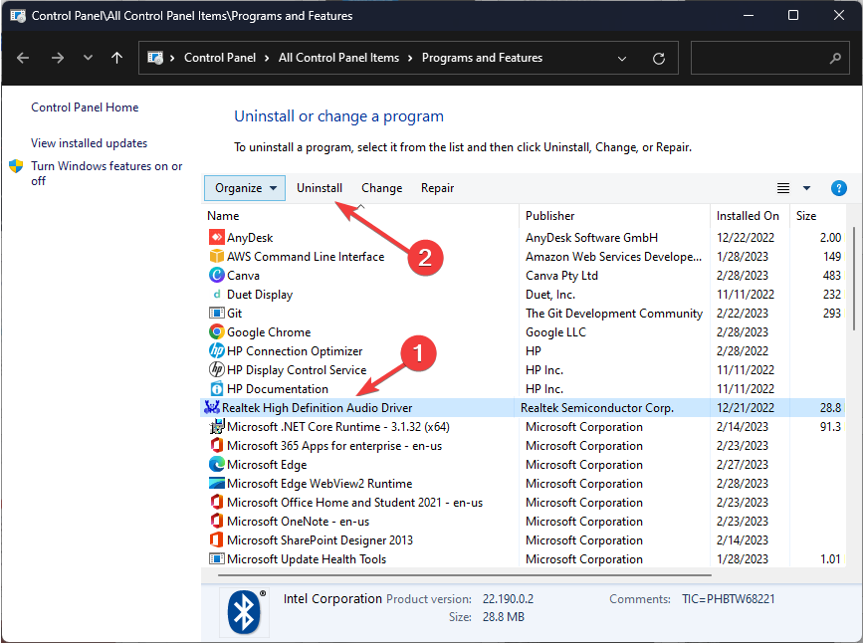864x644 pixels.
Task: Click All Control Panel Items breadcrumb
Action: coord(338,58)
